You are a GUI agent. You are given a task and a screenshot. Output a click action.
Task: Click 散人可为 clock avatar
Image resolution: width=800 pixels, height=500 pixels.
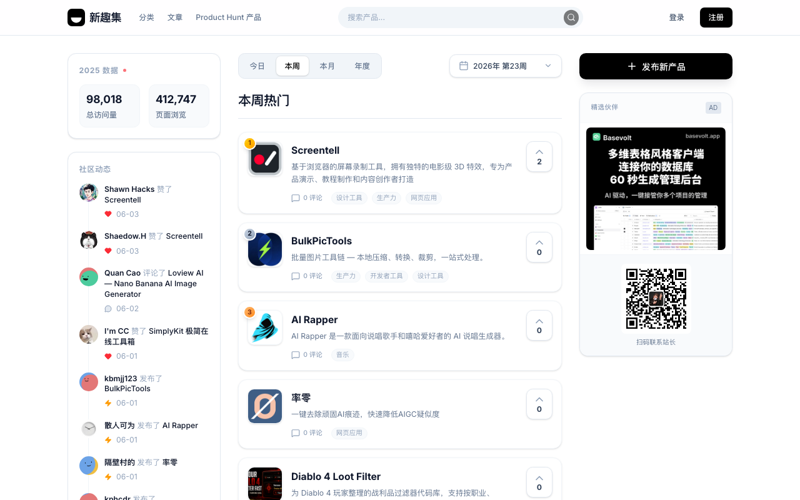click(89, 429)
